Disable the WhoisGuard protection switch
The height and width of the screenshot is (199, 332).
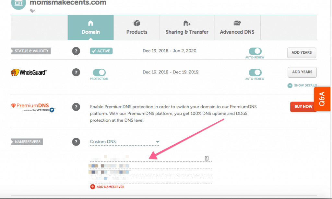[99, 72]
